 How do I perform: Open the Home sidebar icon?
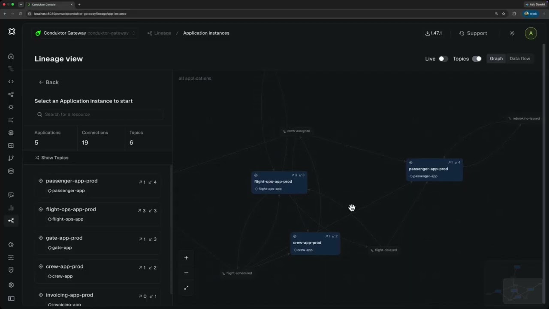tap(11, 56)
